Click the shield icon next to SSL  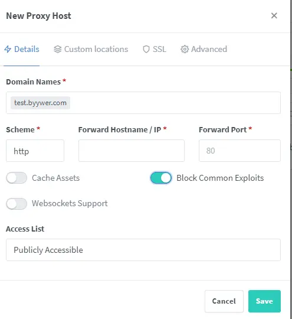coord(146,49)
